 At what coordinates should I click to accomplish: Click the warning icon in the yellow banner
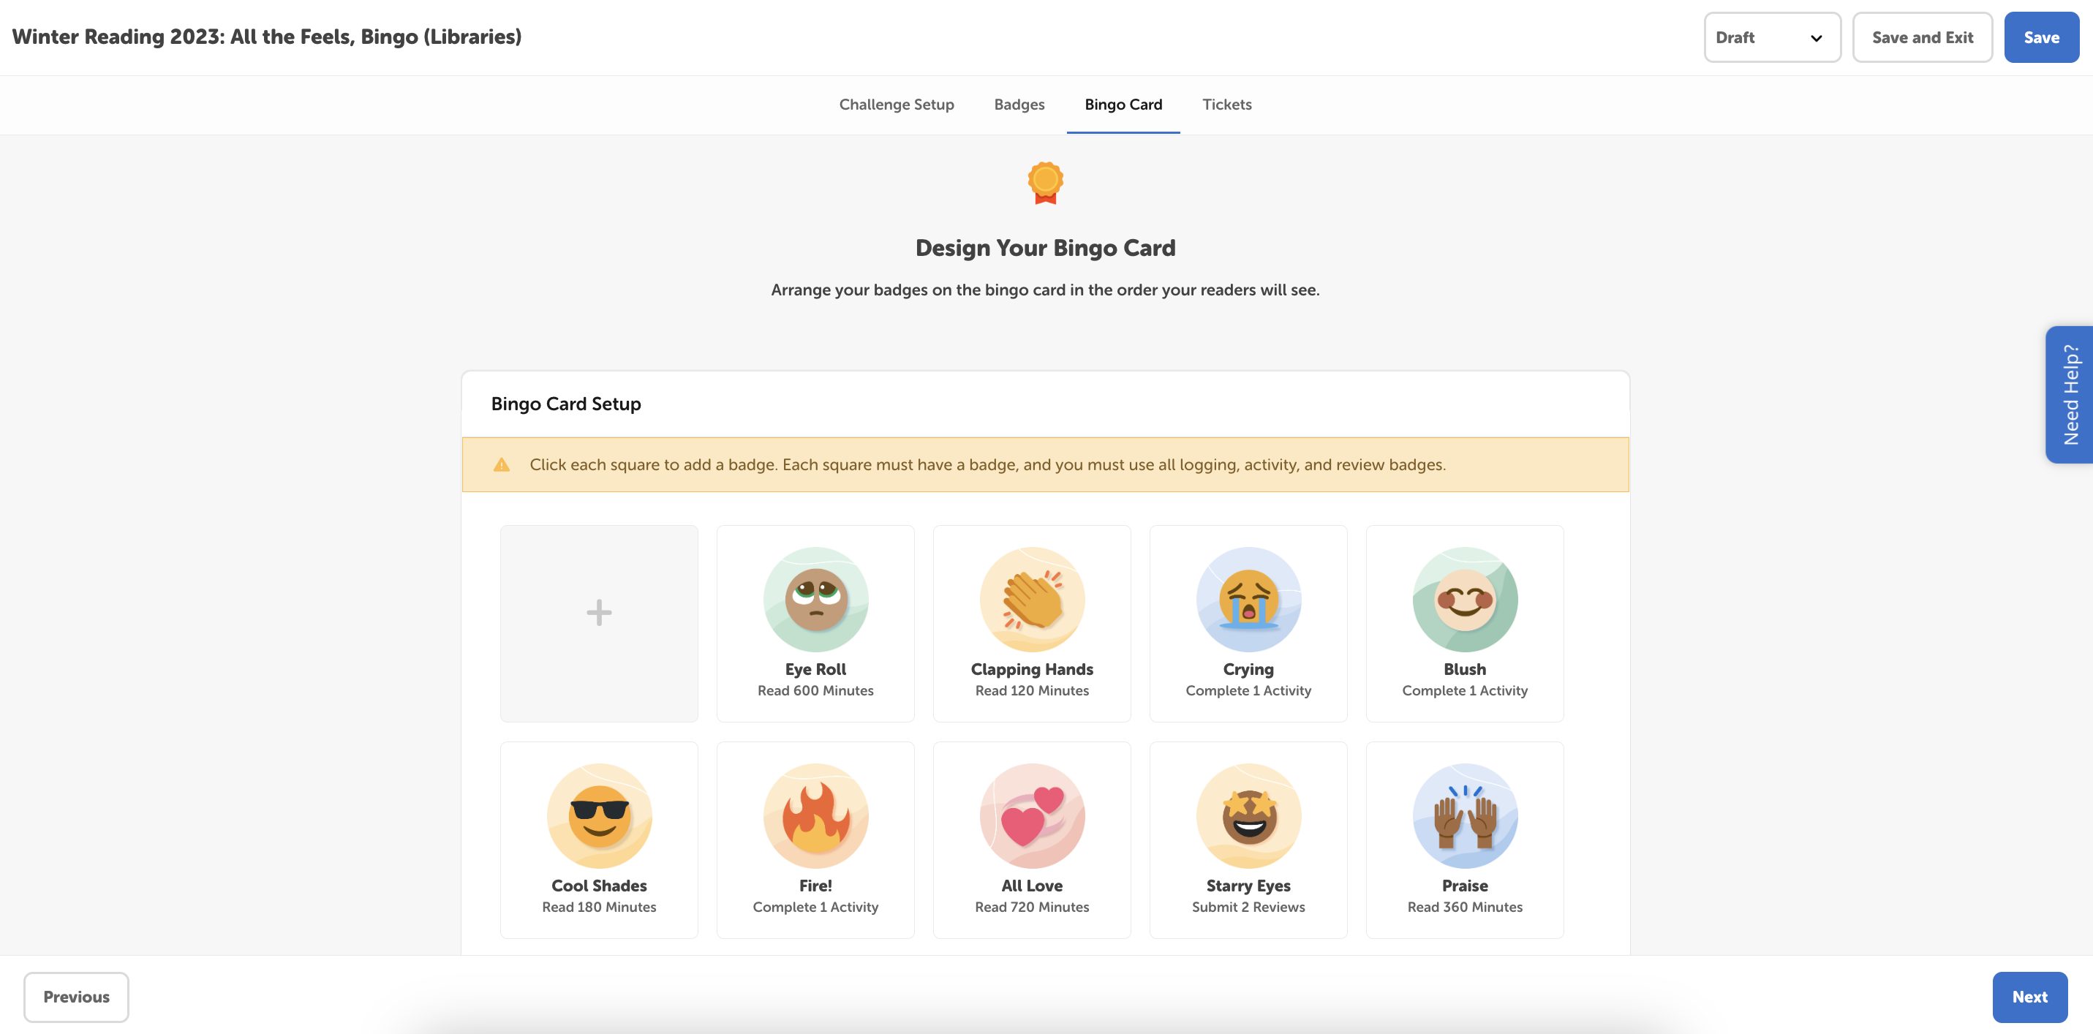[502, 464]
